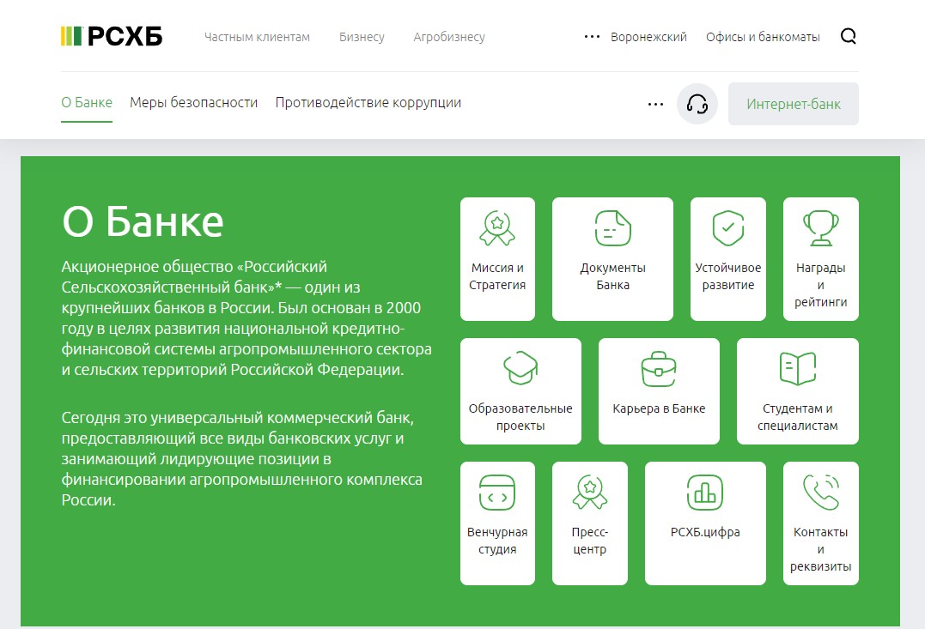Expand the region selector dots near Воронежский
Screen dimensions: 925x629
click(x=591, y=37)
